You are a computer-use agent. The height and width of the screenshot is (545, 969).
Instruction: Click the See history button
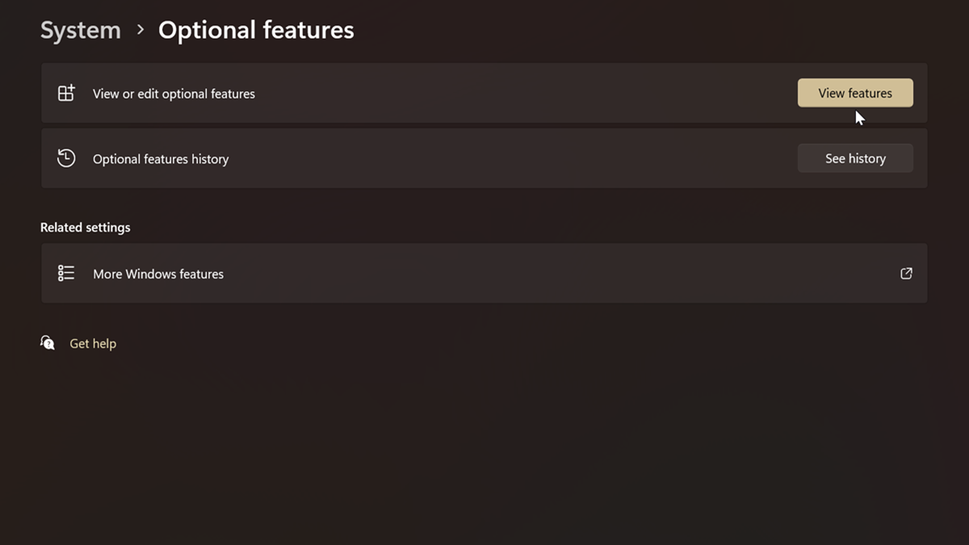(x=855, y=158)
